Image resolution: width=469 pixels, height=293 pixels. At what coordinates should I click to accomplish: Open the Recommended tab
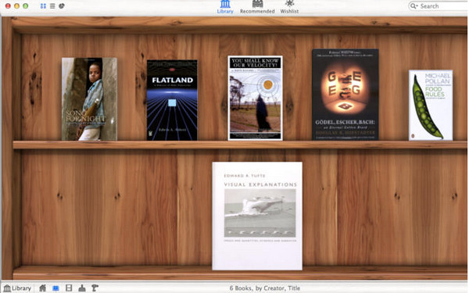[257, 7]
